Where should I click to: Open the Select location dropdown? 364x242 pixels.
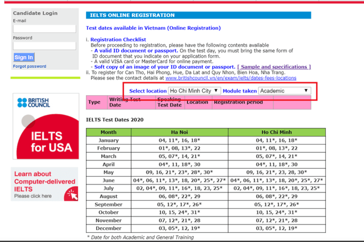pos(194,91)
